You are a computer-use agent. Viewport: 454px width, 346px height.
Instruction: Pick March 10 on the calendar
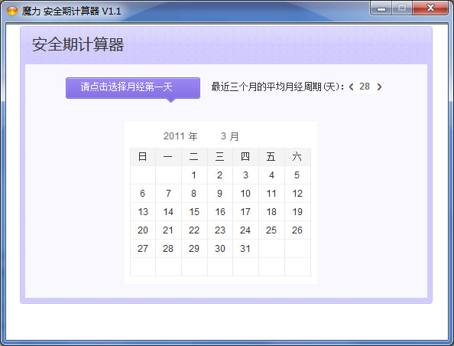[246, 194]
